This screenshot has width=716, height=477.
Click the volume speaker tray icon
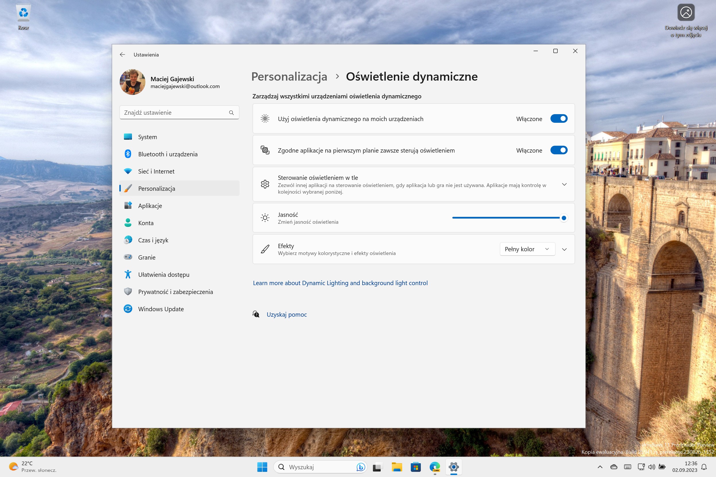[x=651, y=467]
